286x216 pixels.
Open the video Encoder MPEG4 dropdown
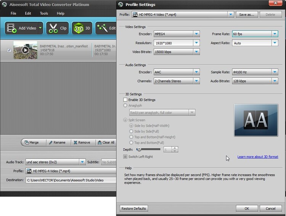(196, 34)
